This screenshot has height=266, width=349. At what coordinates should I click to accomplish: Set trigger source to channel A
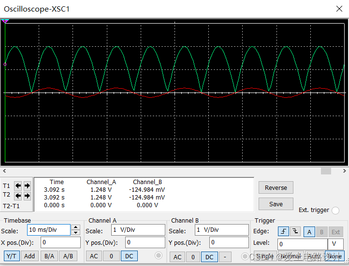pos(309,232)
